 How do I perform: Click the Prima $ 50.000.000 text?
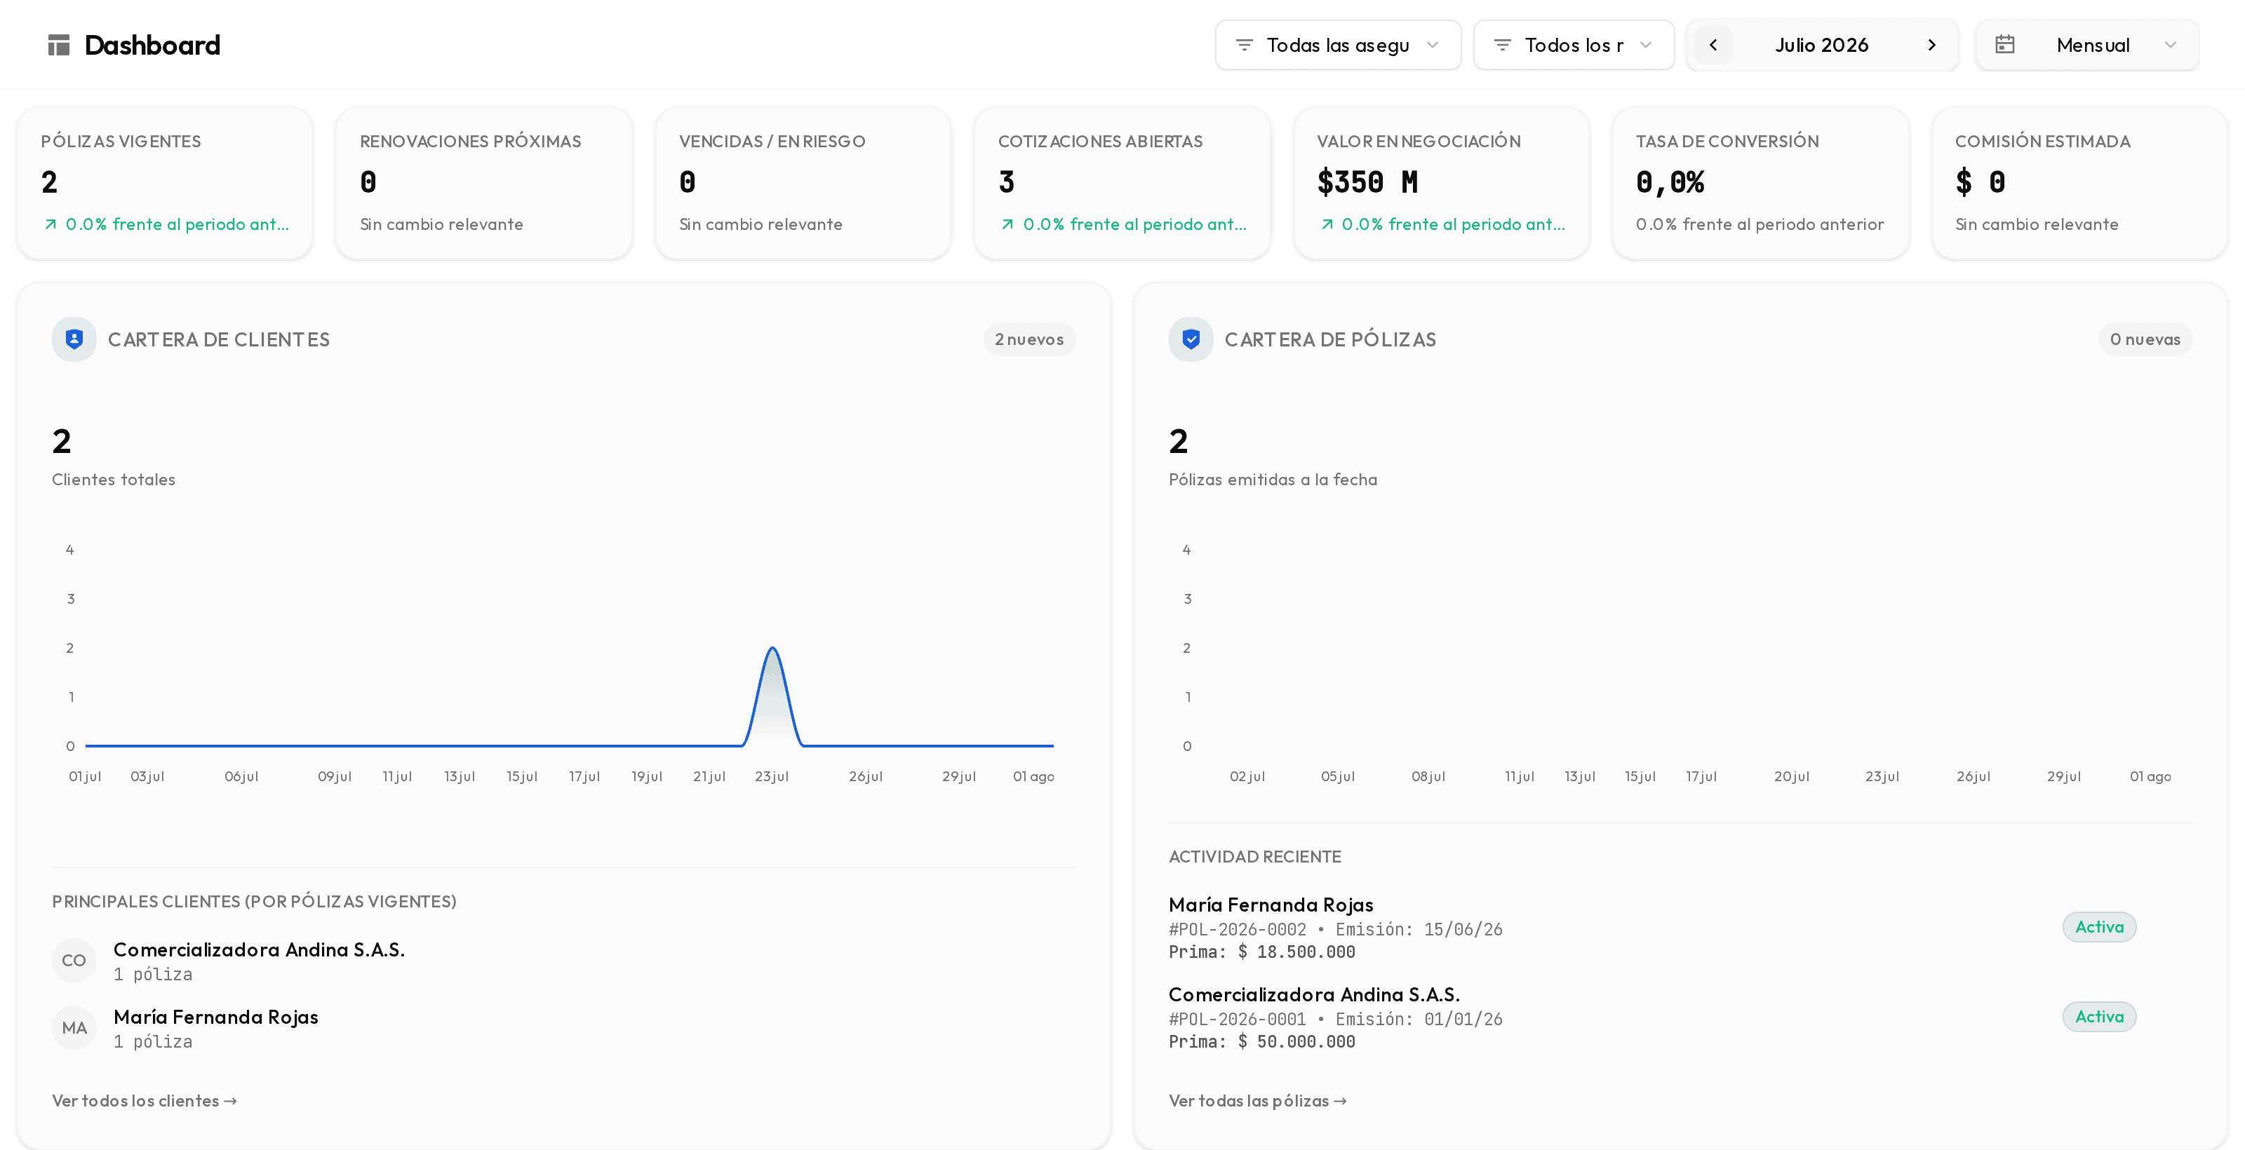point(1262,1041)
